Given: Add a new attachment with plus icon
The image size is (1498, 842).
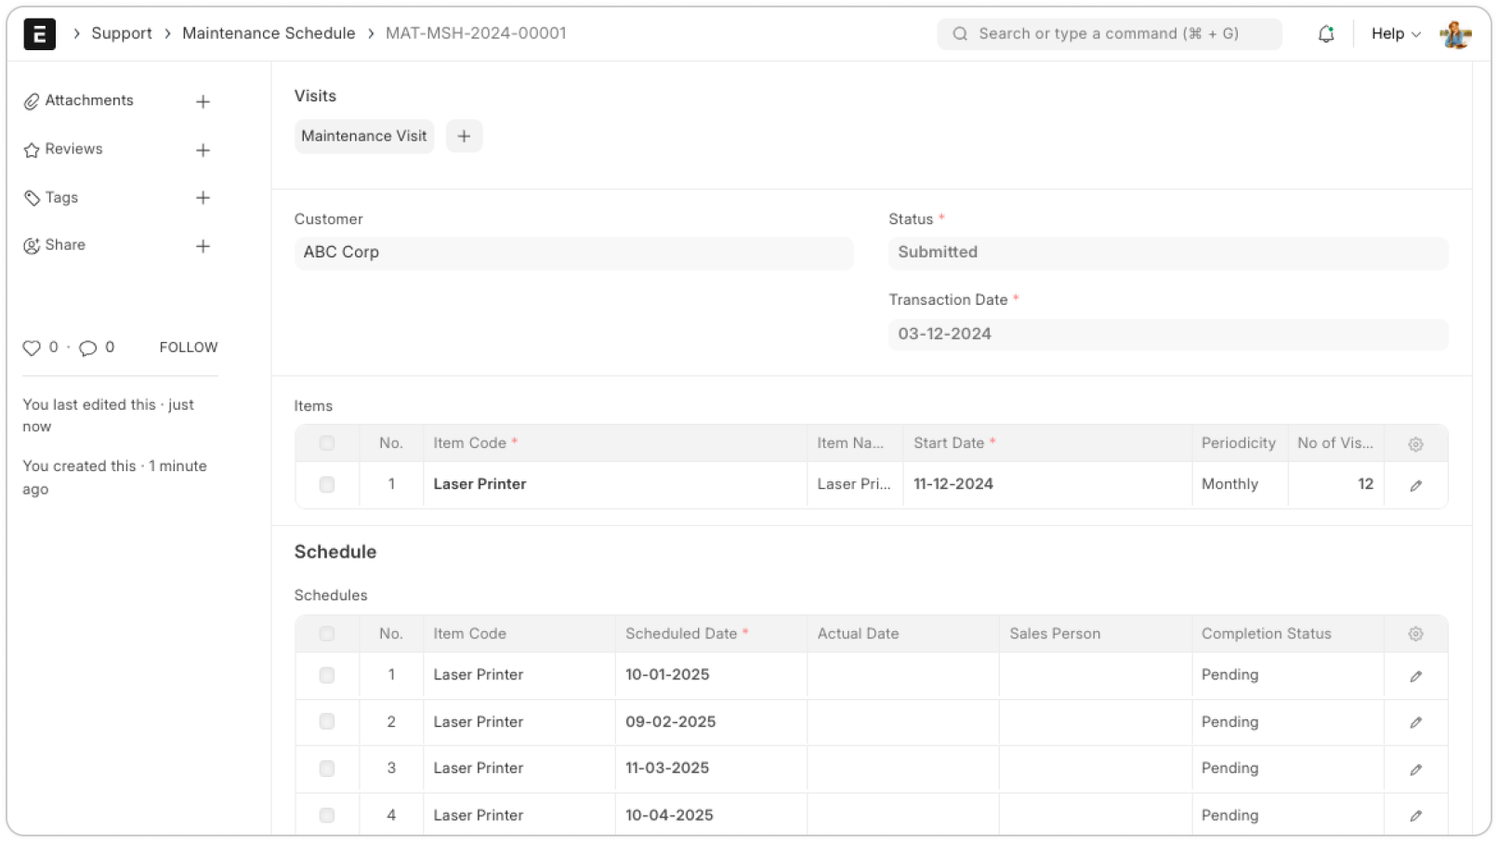Looking at the screenshot, I should pos(203,101).
